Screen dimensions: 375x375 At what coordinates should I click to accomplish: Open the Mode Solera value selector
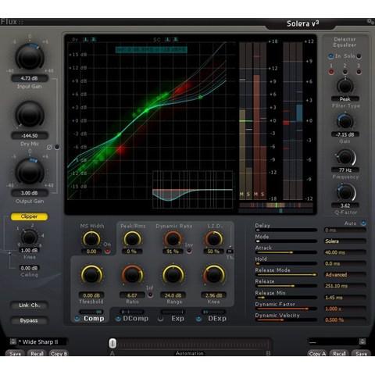coord(345,241)
